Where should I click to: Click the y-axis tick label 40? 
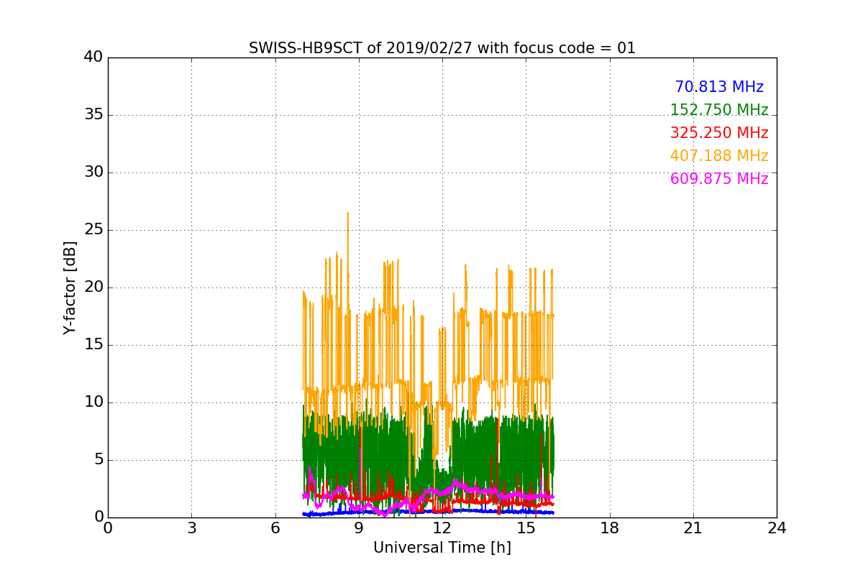(93, 57)
